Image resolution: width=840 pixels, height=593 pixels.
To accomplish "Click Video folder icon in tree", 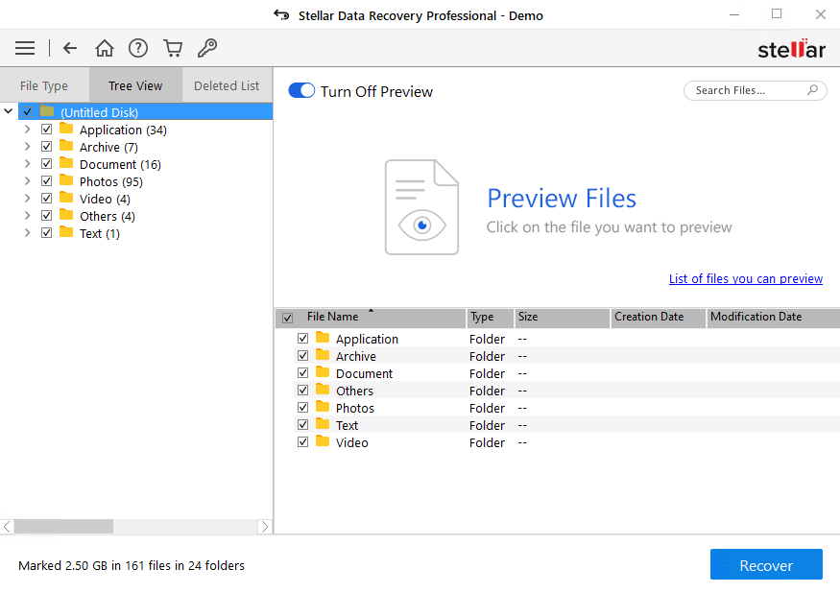I will tap(66, 198).
